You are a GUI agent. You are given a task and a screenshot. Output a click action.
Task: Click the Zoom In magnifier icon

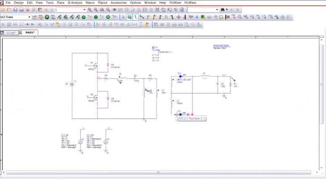tap(90, 10)
